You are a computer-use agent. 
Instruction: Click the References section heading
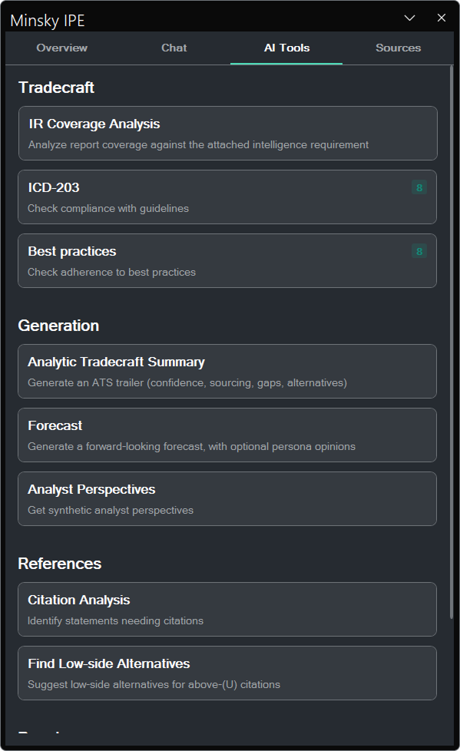pyautogui.click(x=59, y=564)
